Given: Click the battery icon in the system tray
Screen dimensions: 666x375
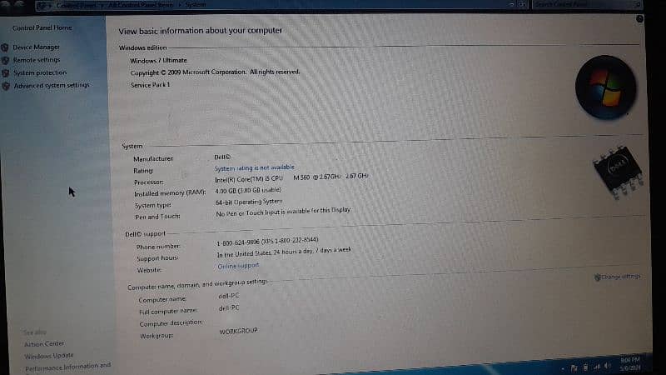Looking at the screenshot, I should pyautogui.click(x=585, y=367).
